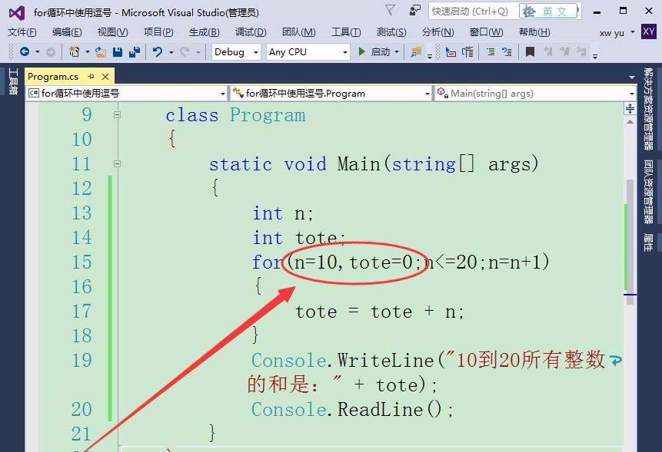The height and width of the screenshot is (452, 662).
Task: Open the New Project dropdown arrow
Action: pos(88,52)
